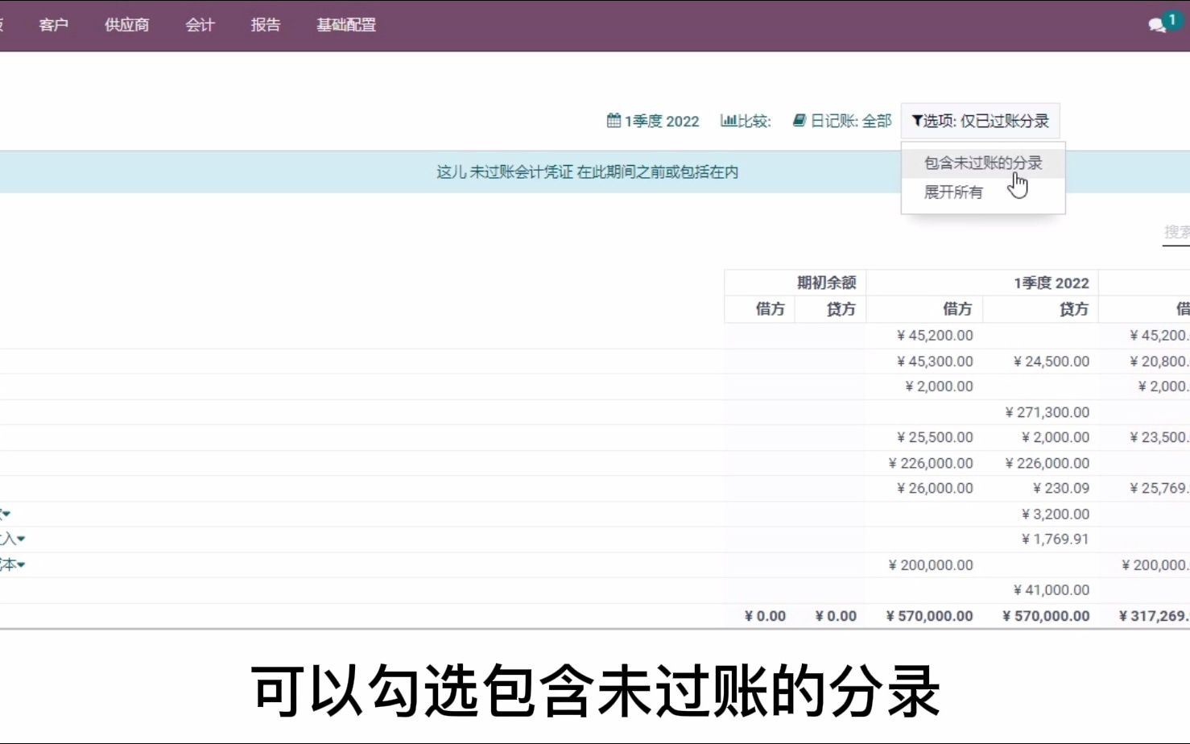Image resolution: width=1190 pixels, height=744 pixels.
Task: Open the 日记账: 全部 journal filter
Action: (x=842, y=121)
